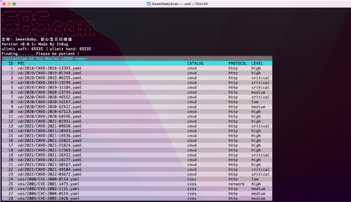Select row CNVD-2018-13393.yaml
351x202 pixels.
pyautogui.click(x=137, y=68)
